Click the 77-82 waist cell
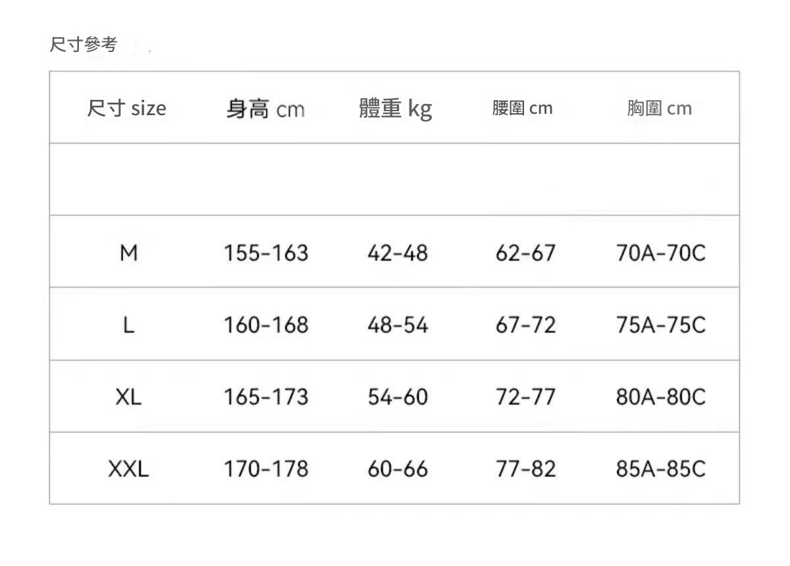 [x=525, y=469]
